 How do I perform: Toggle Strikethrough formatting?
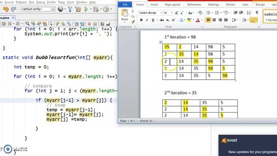tap(162, 20)
